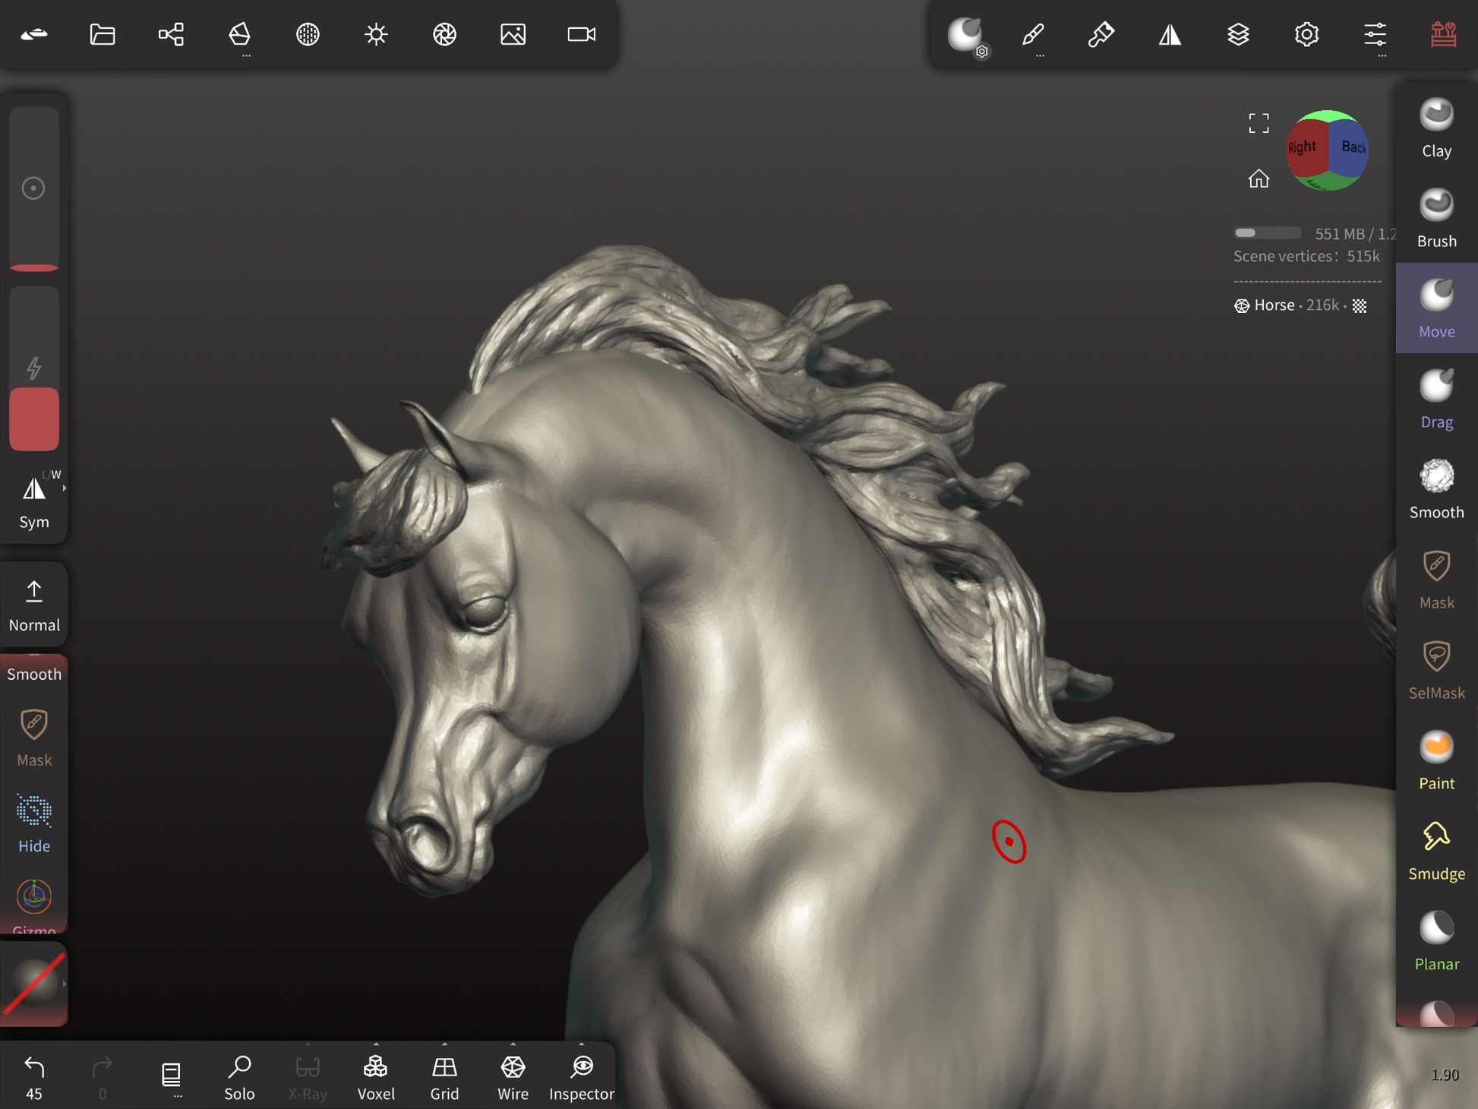Toggle Symmetry with the Sym button
1478x1109 pixels.
(33, 501)
